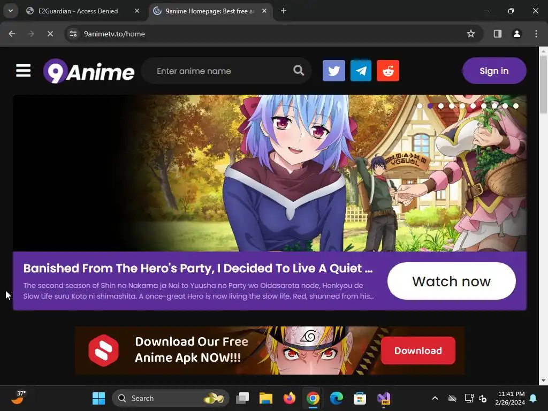Viewport: 548px width, 411px height.
Task: Select the active second carousel dot
Action: [430, 106]
